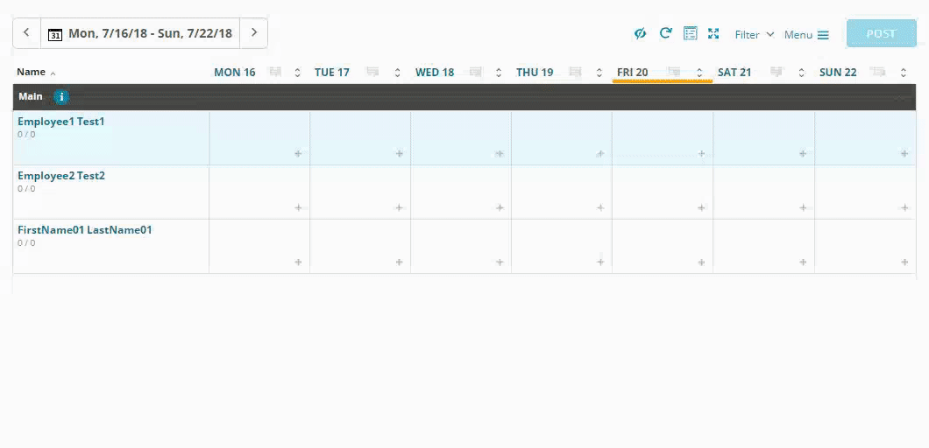Viewport: 929px width, 448px height.
Task: Add shift for FirstName01 LastName01 on Sunday
Action: (x=904, y=262)
